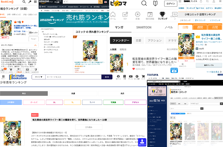The image size is (223, 147).
Task: Open Amazon Basics in the Amazon nav bar
Action: [73, 7]
